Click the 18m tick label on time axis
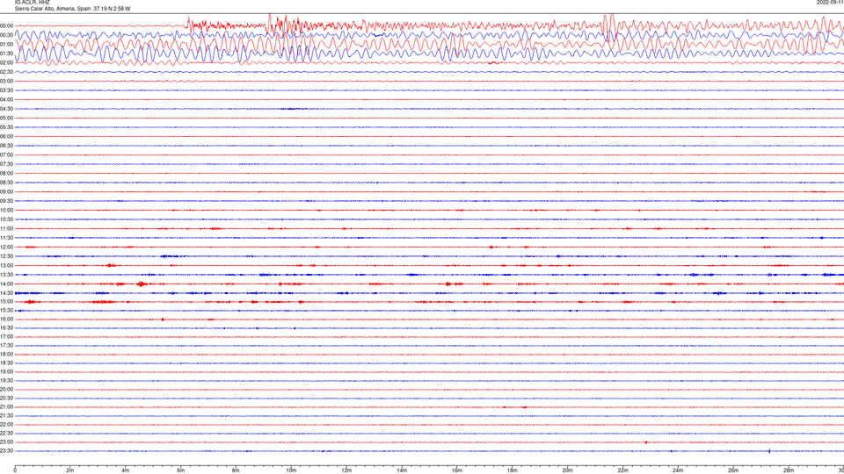 point(512,470)
